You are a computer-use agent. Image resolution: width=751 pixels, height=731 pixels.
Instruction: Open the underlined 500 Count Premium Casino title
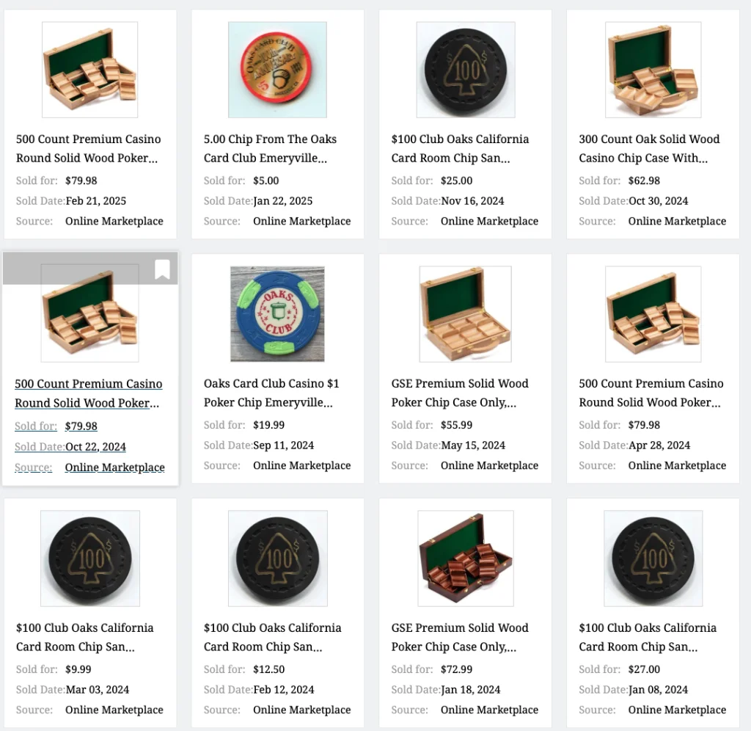88,393
